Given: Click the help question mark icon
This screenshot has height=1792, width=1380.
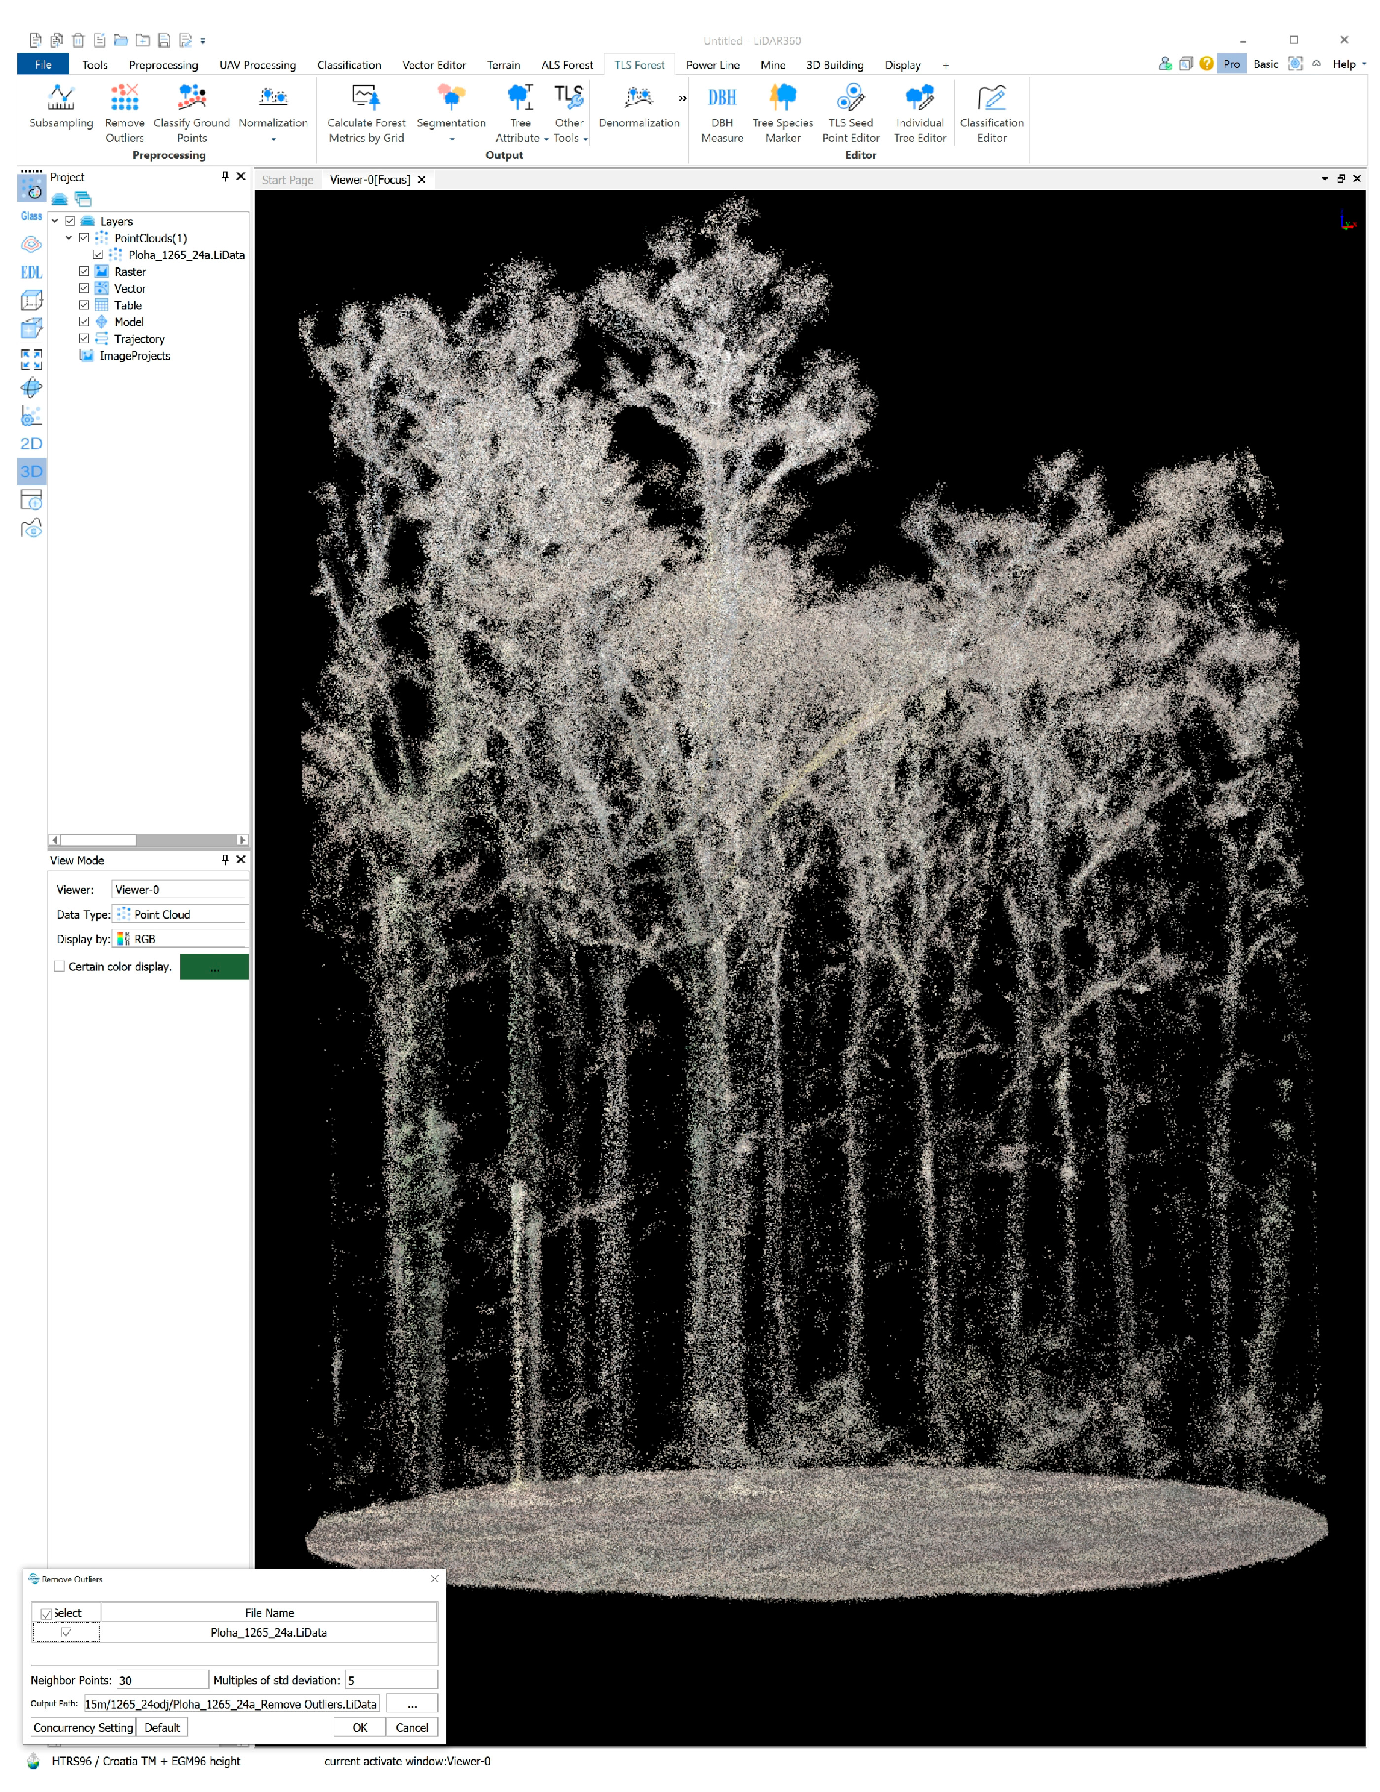Looking at the screenshot, I should point(1206,63).
